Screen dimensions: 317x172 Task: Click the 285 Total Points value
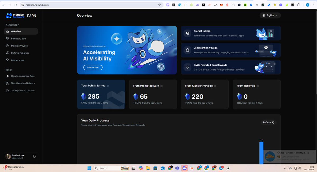[x=93, y=96]
